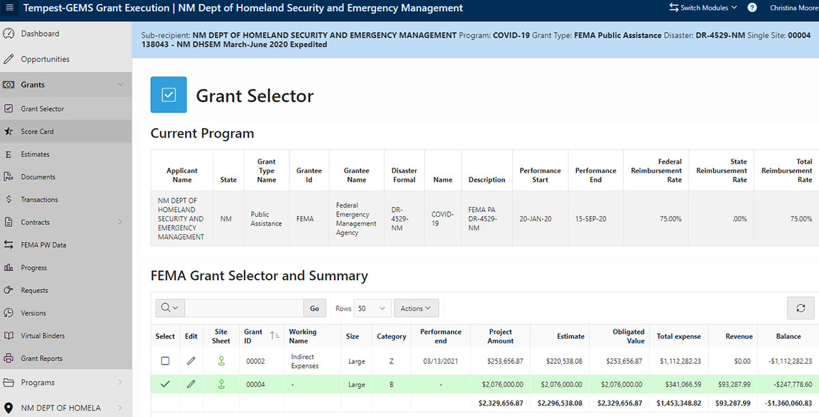This screenshot has height=417, width=819.
Task: Click the edit pencil for grant 00002
Action: [x=190, y=361]
